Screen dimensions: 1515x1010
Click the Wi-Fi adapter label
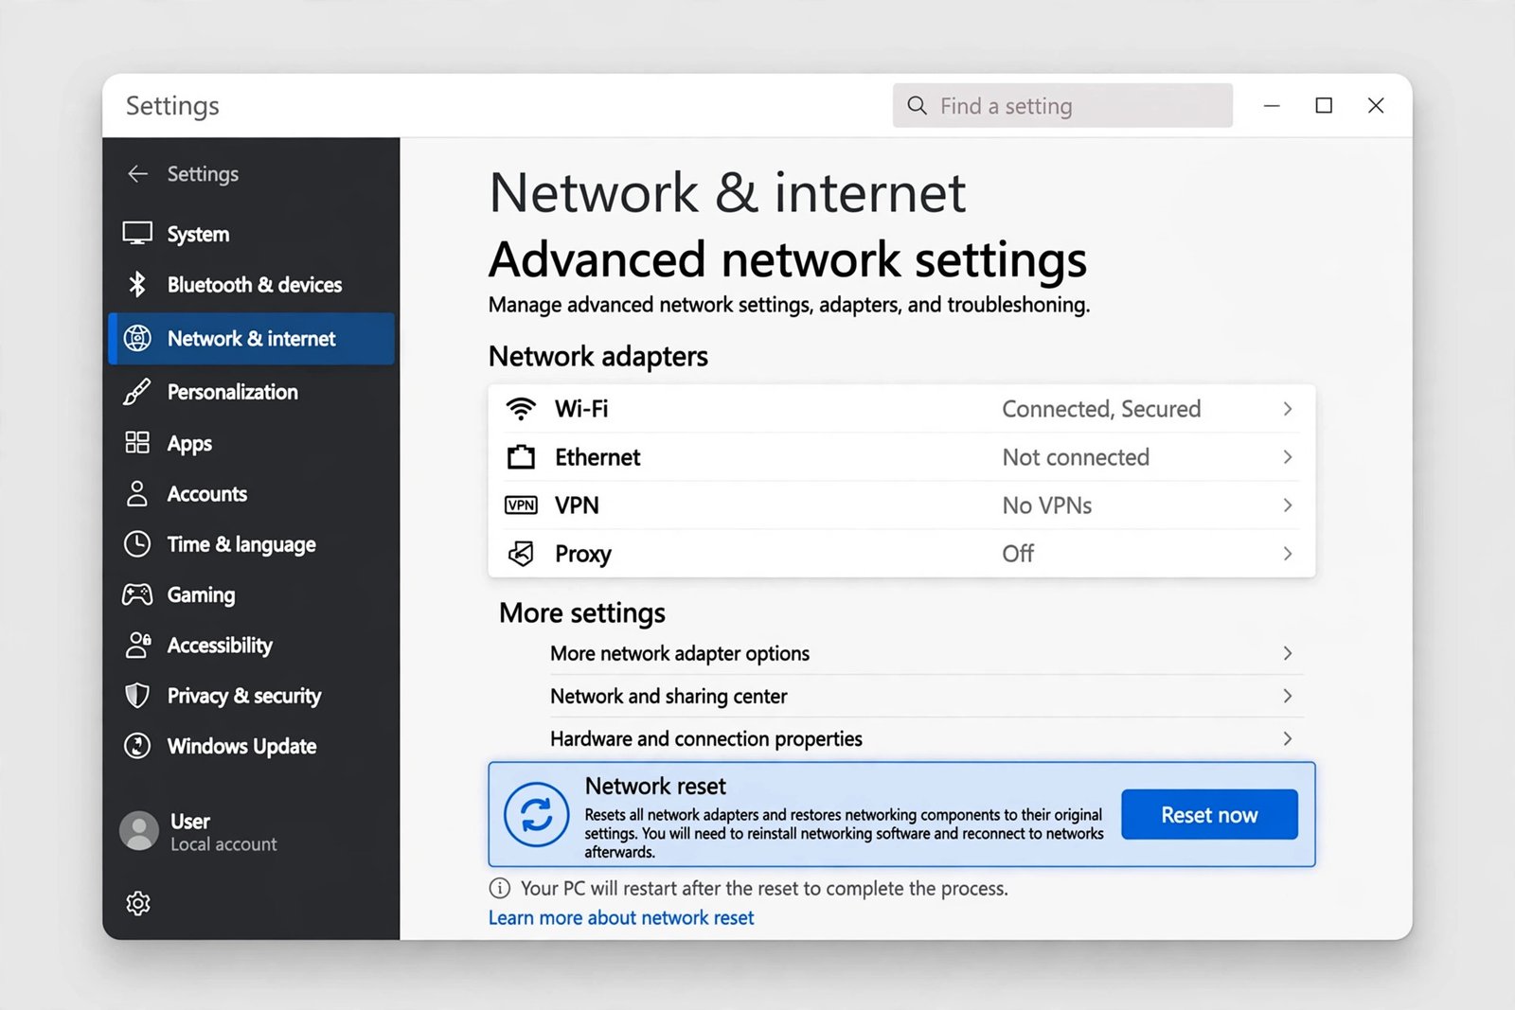581,409
